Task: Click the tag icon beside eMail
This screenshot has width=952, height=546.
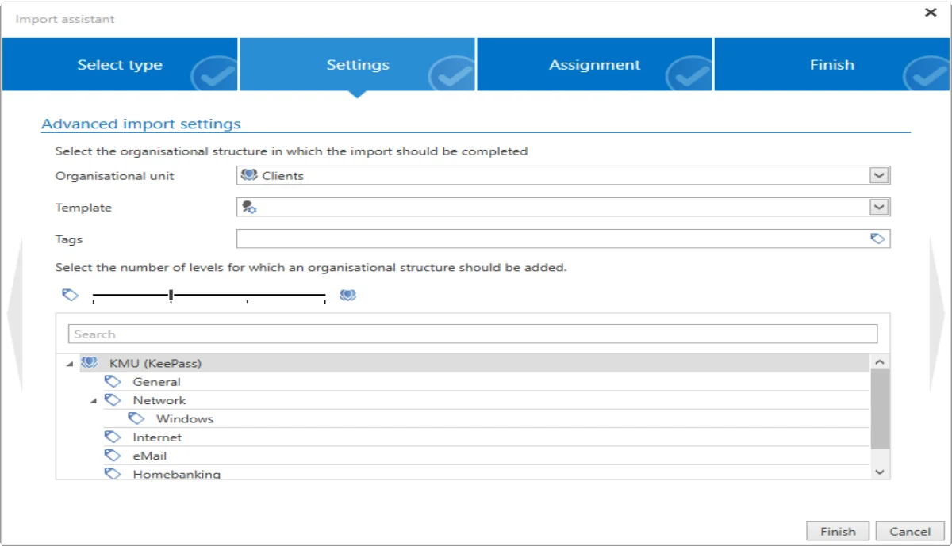Action: 113,456
